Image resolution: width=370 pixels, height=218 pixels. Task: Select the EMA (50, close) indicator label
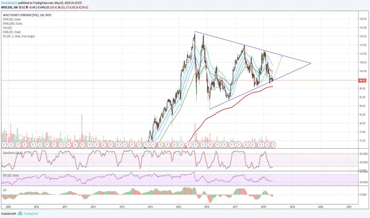(12, 19)
